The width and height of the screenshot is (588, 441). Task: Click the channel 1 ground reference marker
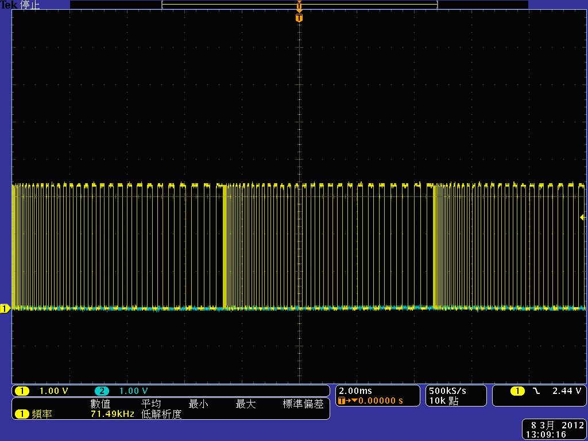tap(5, 309)
